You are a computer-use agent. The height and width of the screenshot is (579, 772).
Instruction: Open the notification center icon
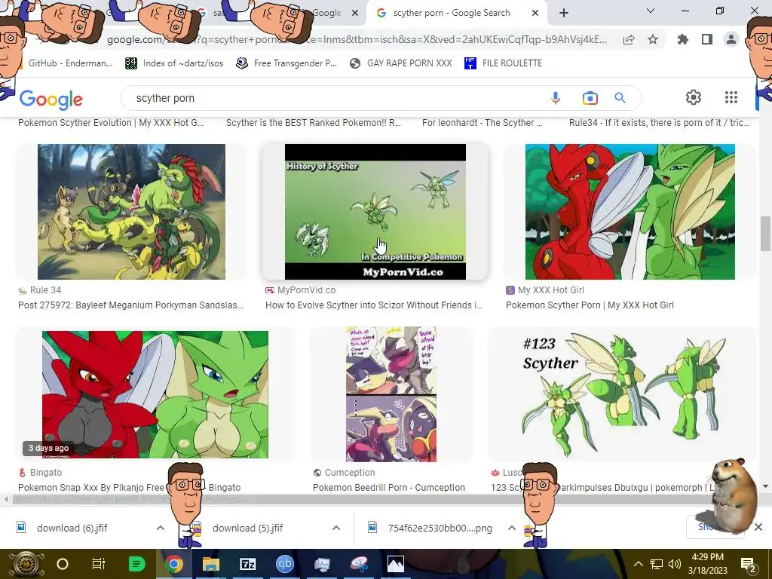point(748,565)
